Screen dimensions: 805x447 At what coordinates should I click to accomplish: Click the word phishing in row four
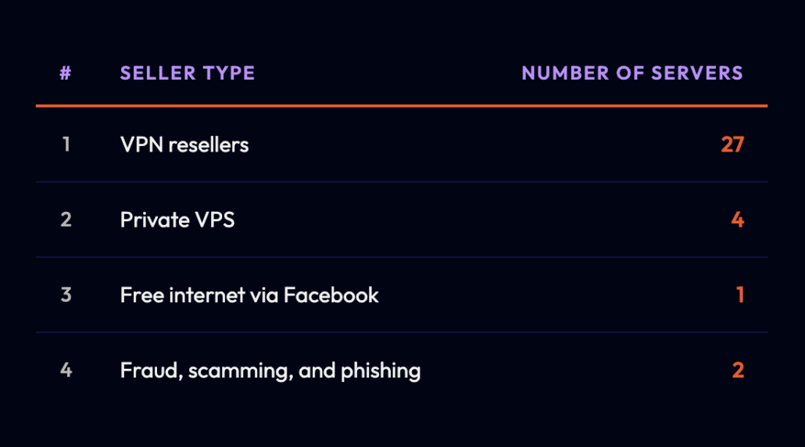coord(381,371)
